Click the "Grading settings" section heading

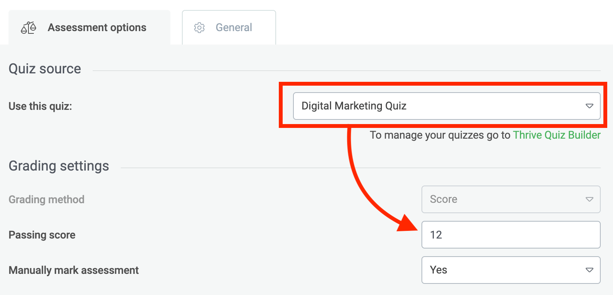pyautogui.click(x=59, y=166)
